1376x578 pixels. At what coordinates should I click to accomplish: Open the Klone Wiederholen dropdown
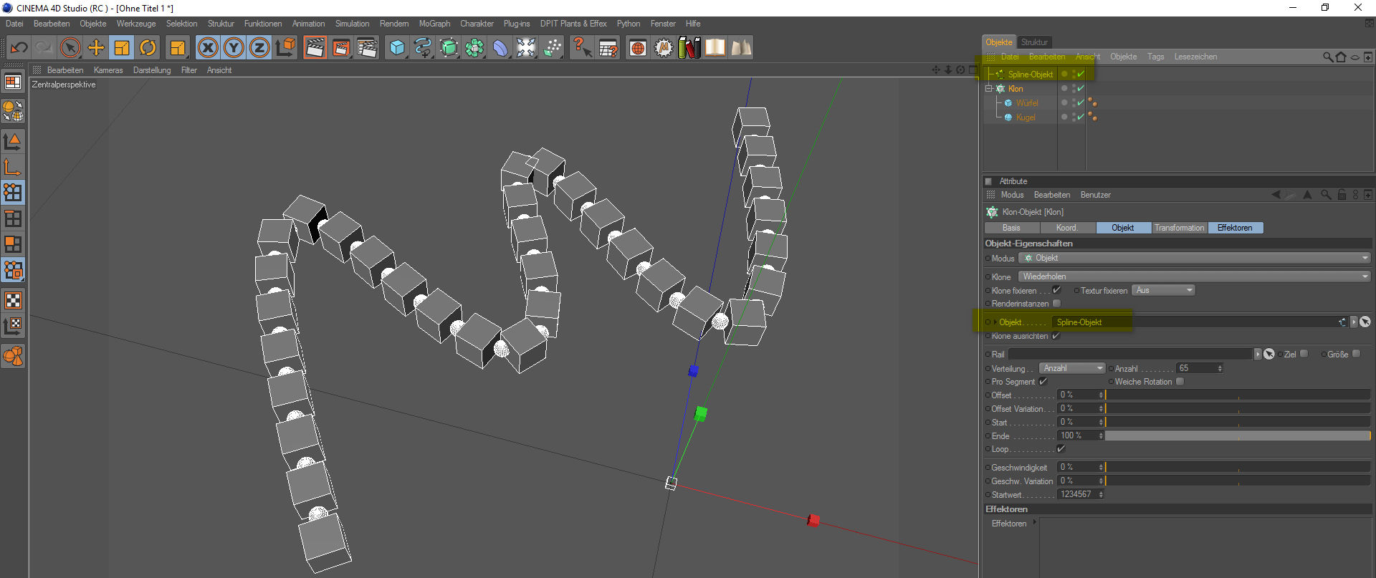[x=1195, y=276]
